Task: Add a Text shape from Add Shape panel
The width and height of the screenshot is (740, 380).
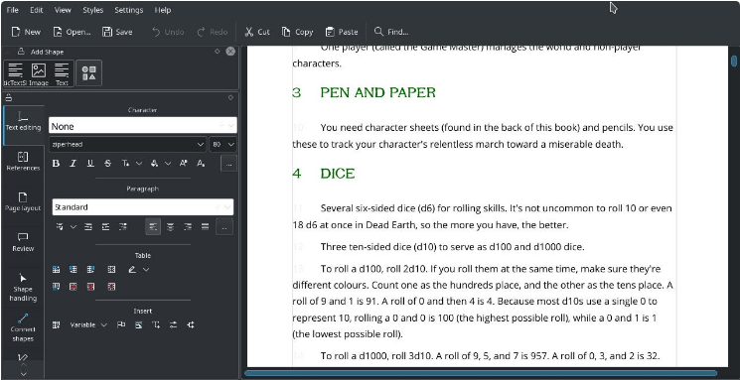Action: coord(62,74)
